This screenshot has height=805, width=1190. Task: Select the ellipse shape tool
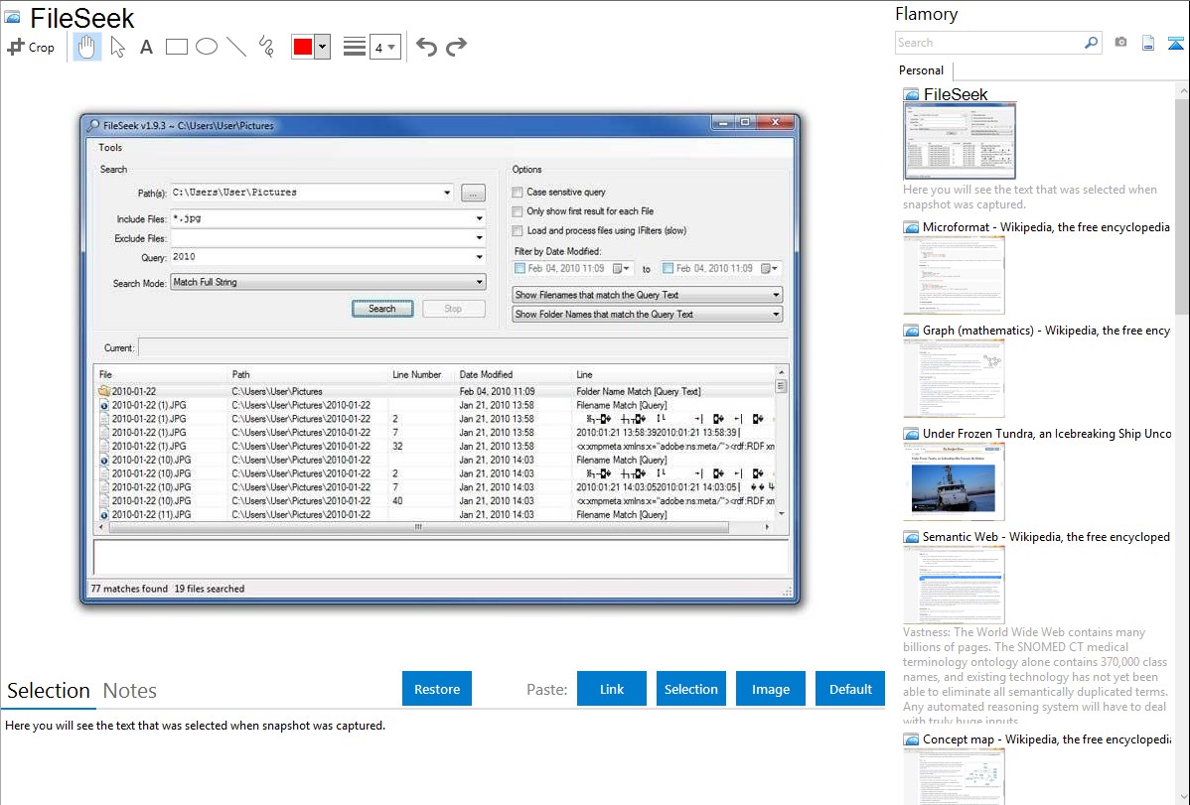pos(207,47)
